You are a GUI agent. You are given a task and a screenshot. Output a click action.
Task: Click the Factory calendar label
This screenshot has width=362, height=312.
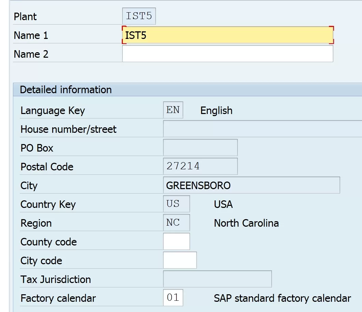(58, 298)
